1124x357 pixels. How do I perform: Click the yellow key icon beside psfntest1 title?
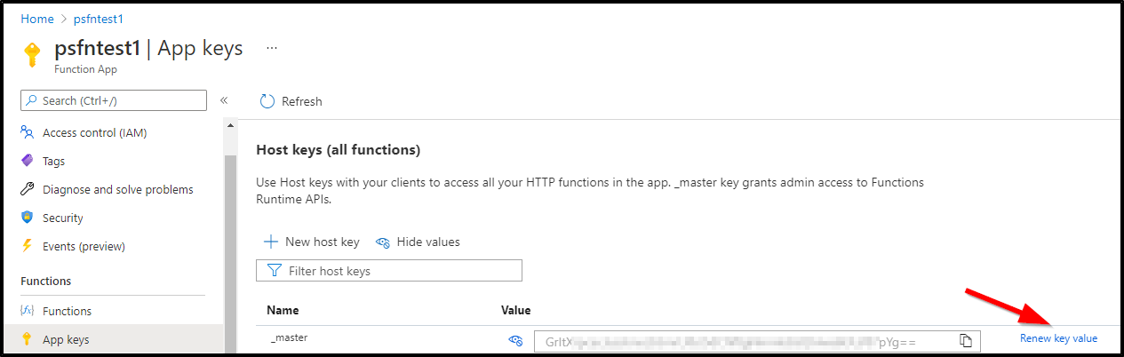tap(32, 56)
